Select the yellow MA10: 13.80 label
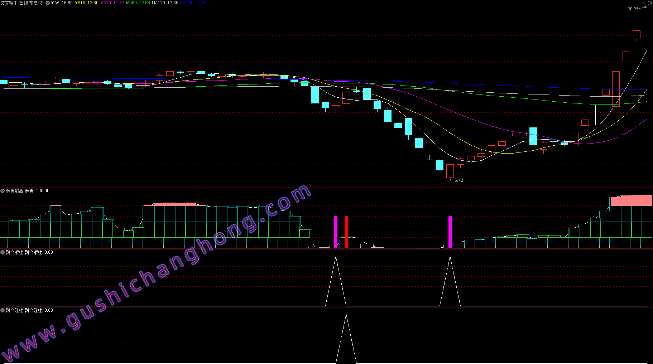This screenshot has width=653, height=364. click(x=86, y=3)
